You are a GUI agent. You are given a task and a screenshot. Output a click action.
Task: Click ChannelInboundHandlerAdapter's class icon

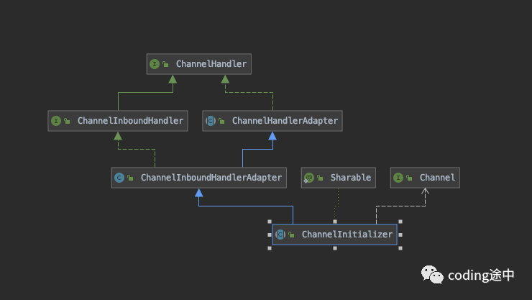coord(119,178)
